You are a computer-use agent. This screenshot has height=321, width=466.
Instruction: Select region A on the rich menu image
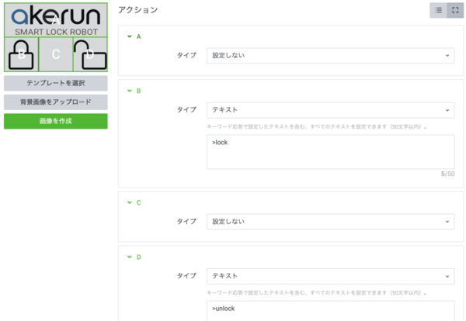56,20
